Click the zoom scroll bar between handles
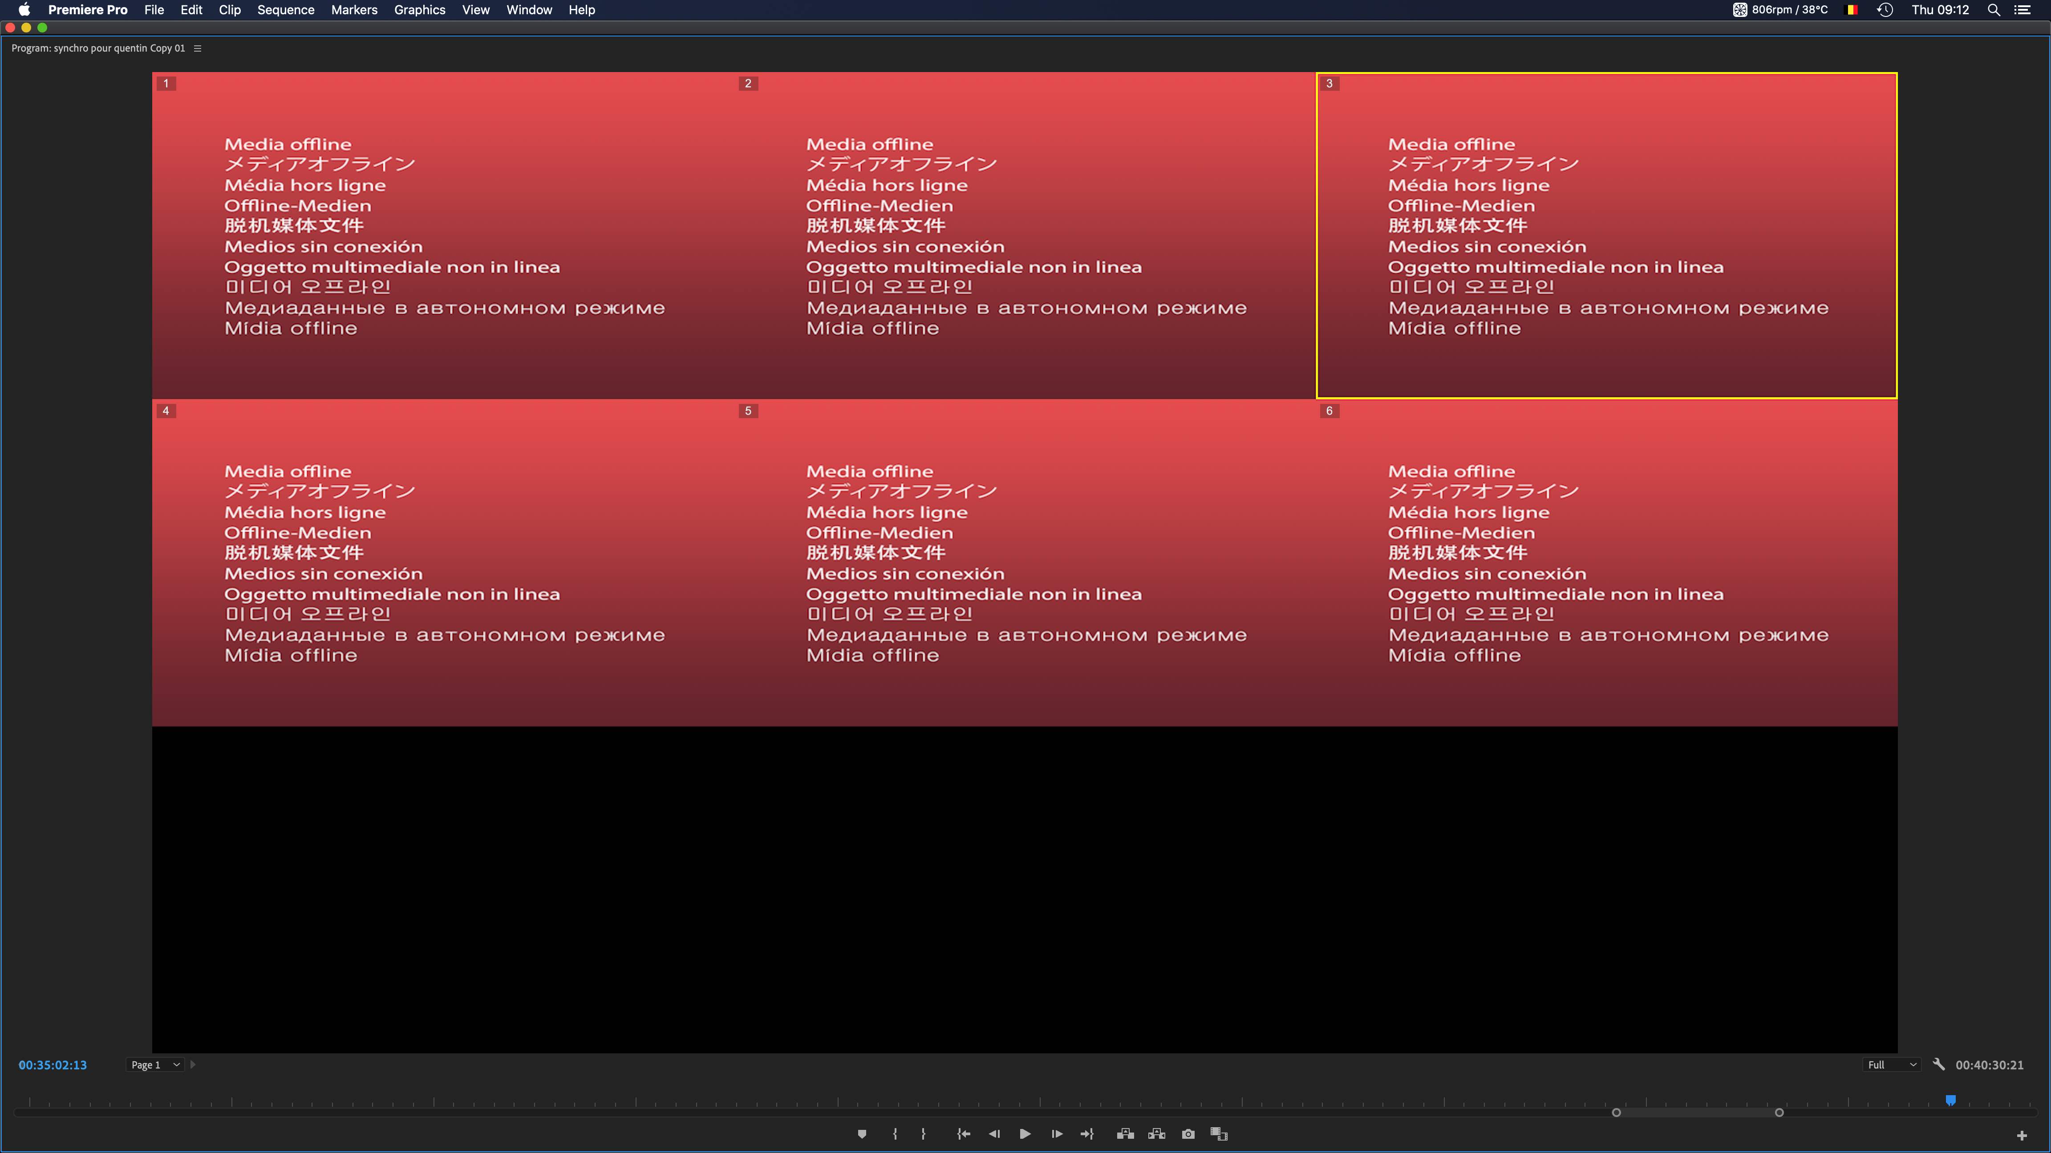2051x1153 pixels. click(1698, 1113)
